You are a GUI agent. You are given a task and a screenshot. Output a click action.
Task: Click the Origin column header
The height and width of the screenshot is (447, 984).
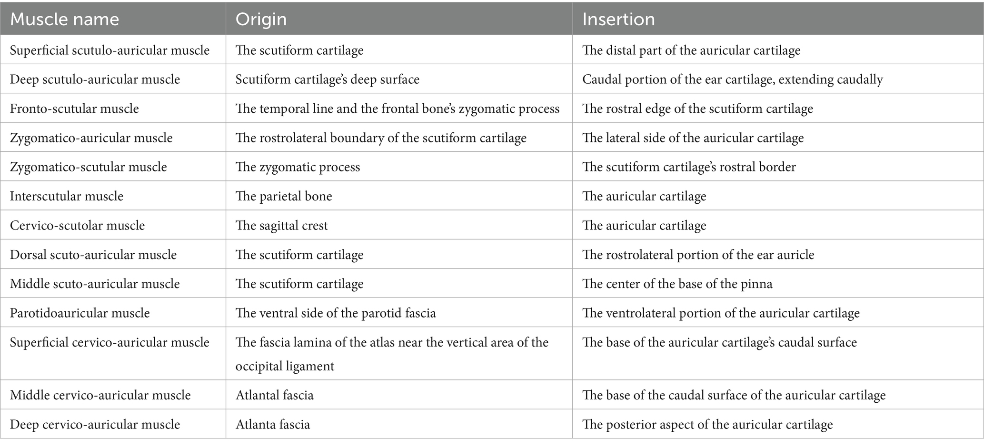pyautogui.click(x=261, y=20)
